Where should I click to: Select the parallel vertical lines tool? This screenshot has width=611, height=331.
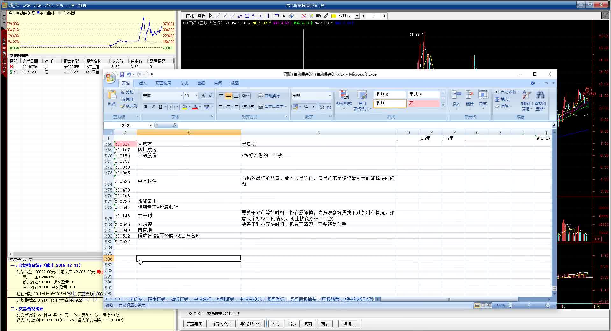click(269, 16)
